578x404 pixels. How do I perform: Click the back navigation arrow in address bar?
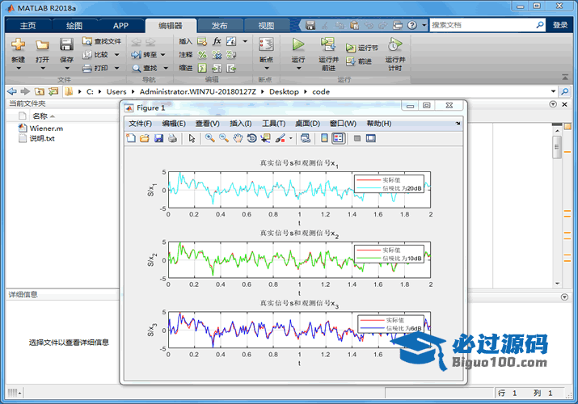click(12, 91)
